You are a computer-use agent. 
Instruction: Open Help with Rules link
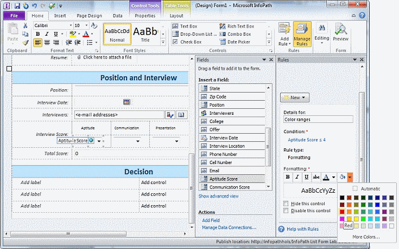point(302,229)
